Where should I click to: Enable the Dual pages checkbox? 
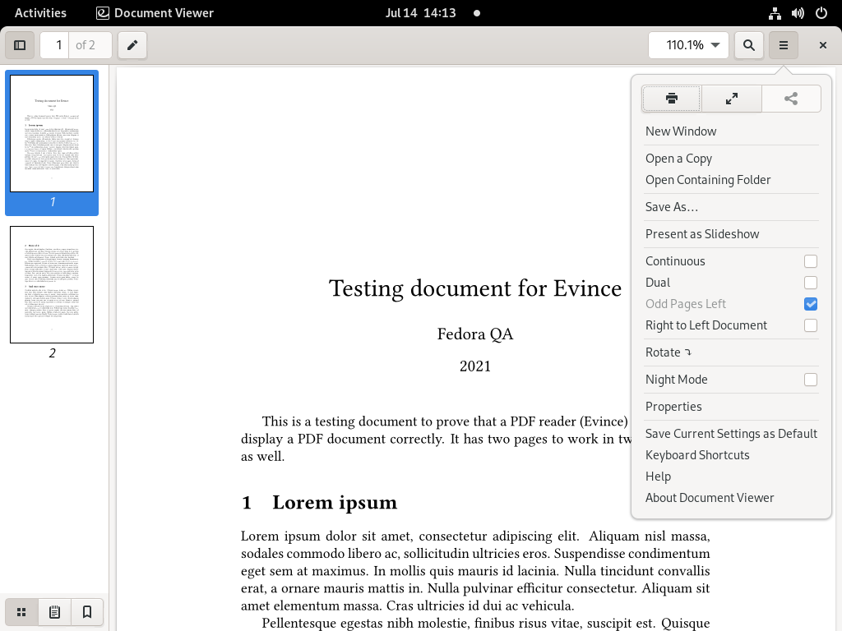[x=811, y=283]
